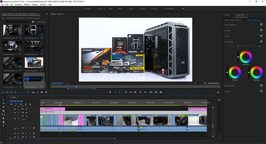This screenshot has width=266, height=144.
Task: Select the Slip tool
Action: click(x=3, y=114)
